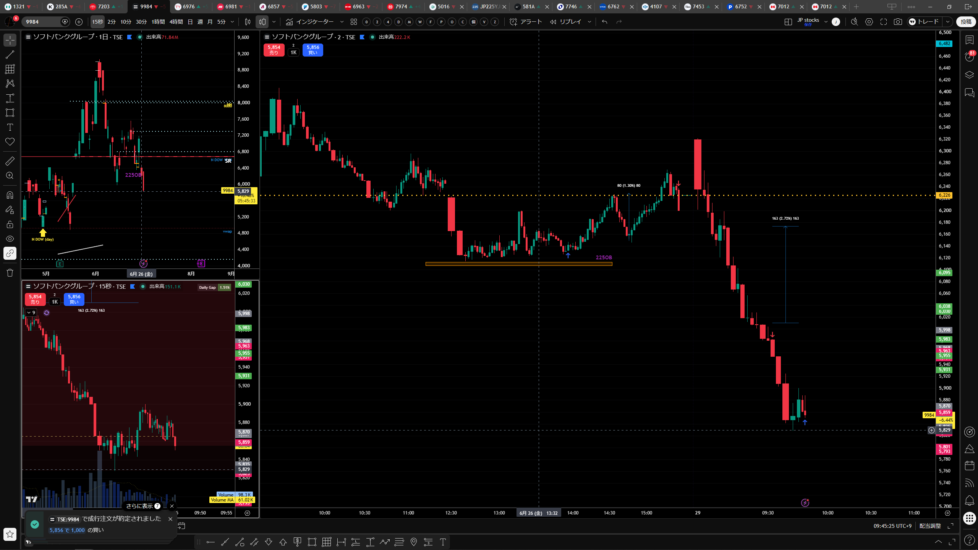Open a new tab with plus

pos(856,6)
